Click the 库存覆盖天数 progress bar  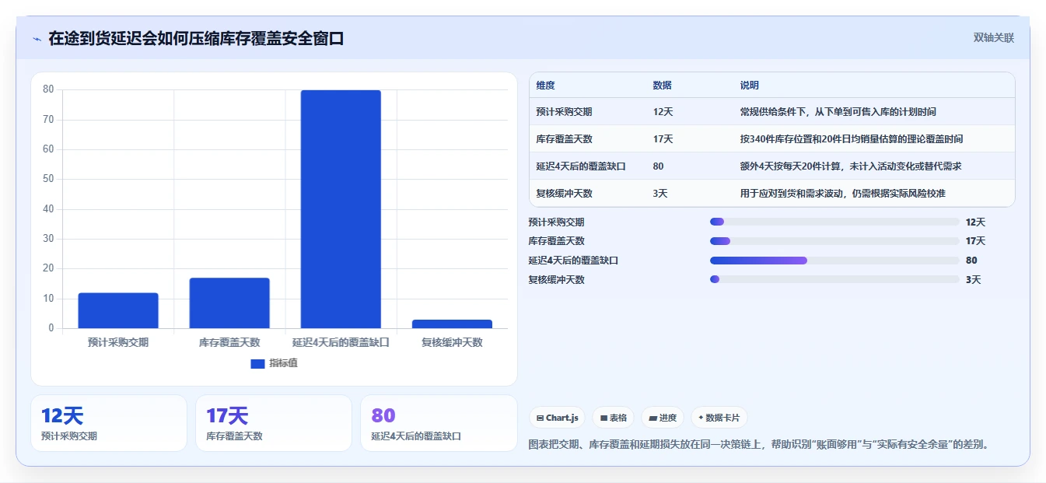(x=834, y=241)
